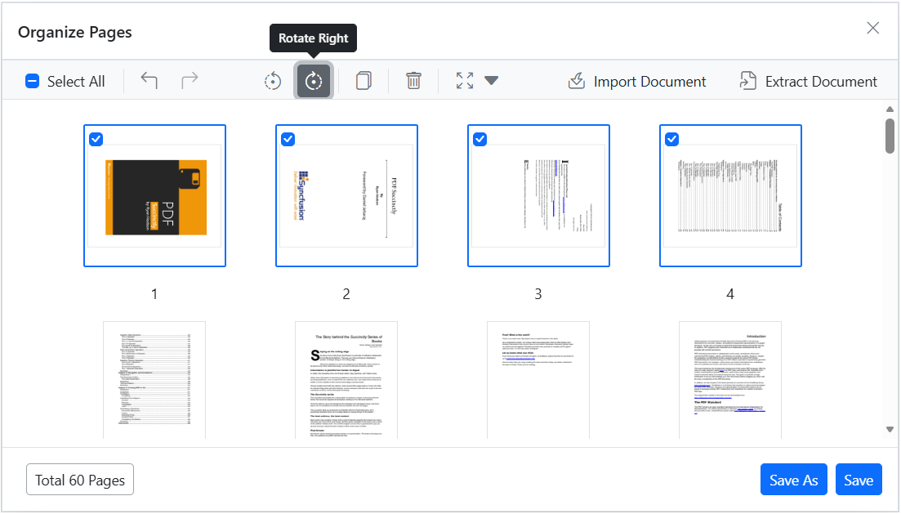Click the Save As button

pyautogui.click(x=793, y=480)
